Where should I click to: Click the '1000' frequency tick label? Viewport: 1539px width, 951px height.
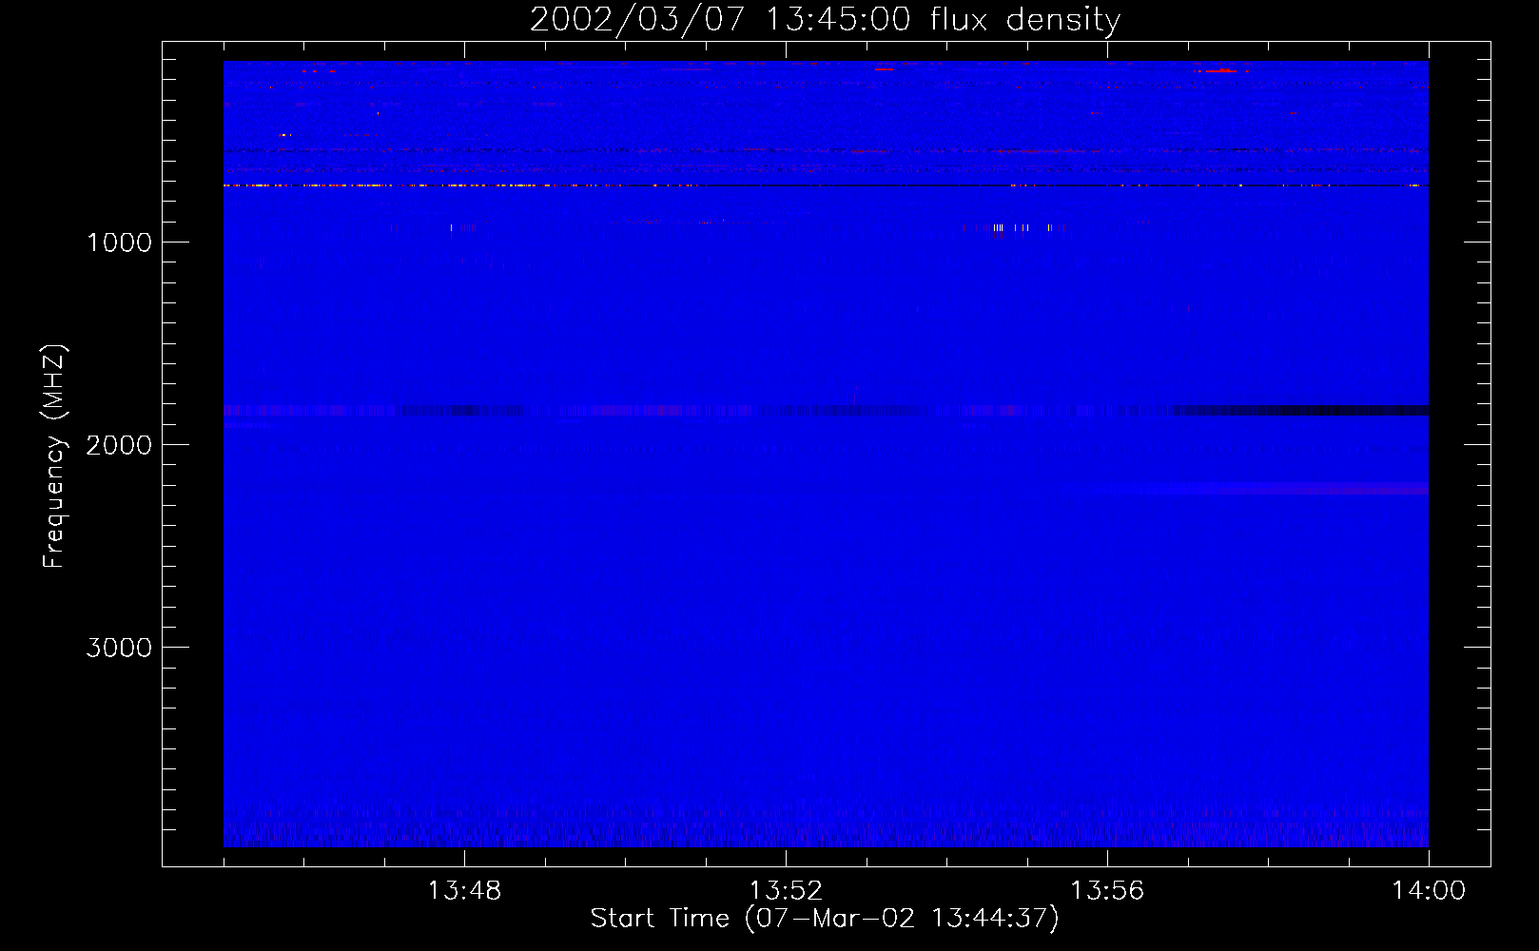click(119, 243)
